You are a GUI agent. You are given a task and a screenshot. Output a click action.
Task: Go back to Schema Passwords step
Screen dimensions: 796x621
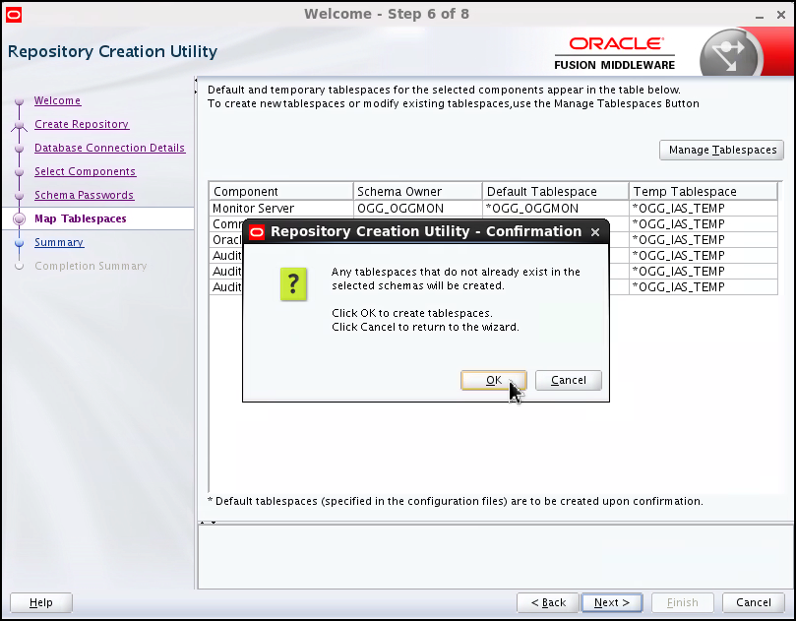click(x=84, y=195)
